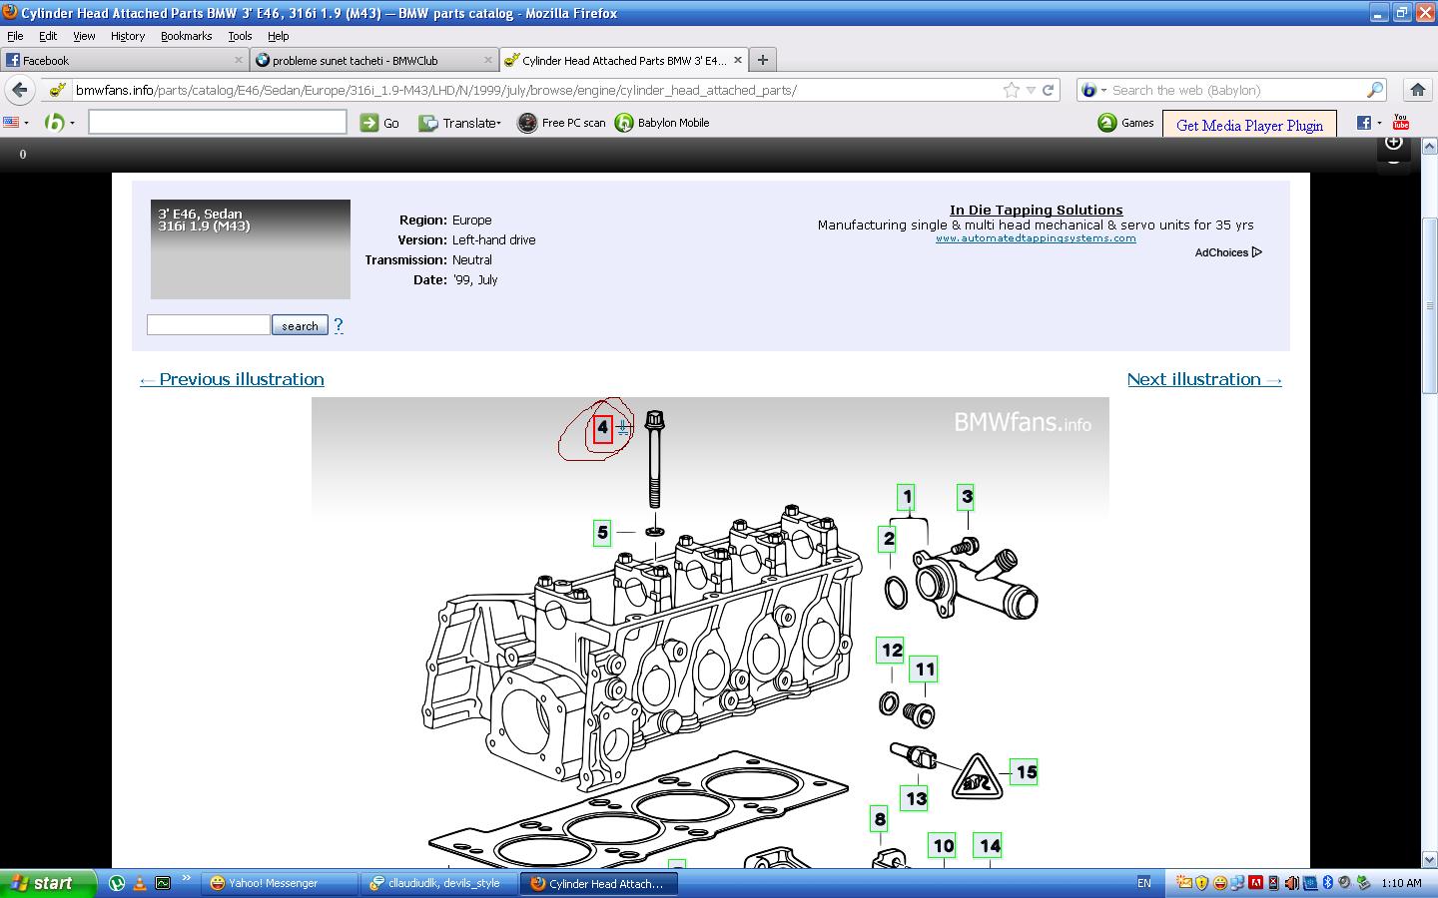Open Yahoo! Messenger from taskbar
The image size is (1438, 898).
click(280, 883)
